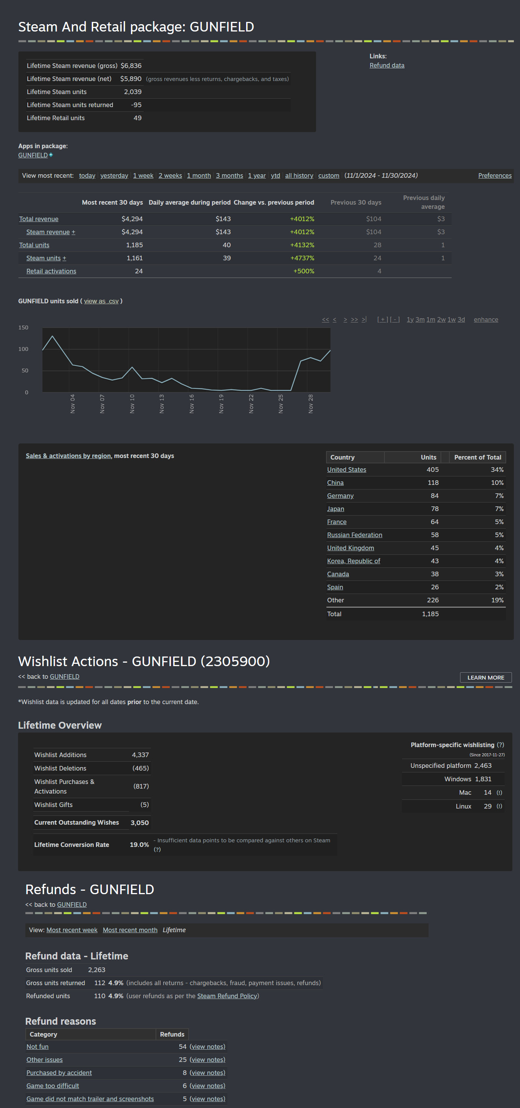Jump chart to earliest with '<<'
Screen dimensions: 520x1108
[x=325, y=319]
